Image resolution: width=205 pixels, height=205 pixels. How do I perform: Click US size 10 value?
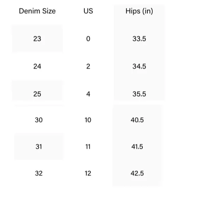point(88,120)
